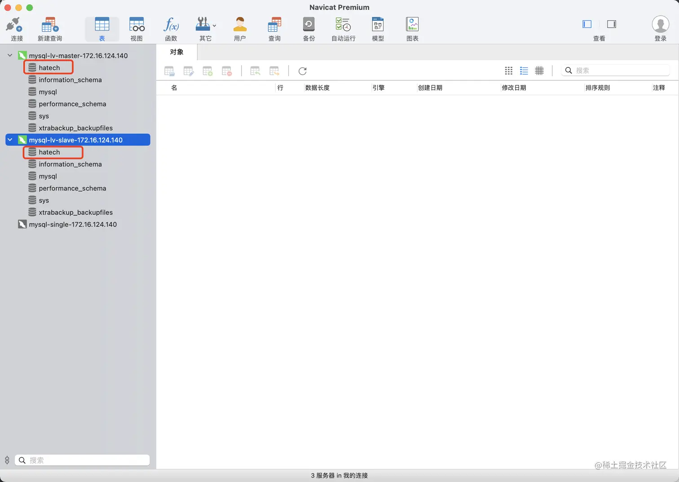This screenshot has width=679, height=482.
Task: Select mysql database under mysql-lv-master
Action: pos(48,92)
